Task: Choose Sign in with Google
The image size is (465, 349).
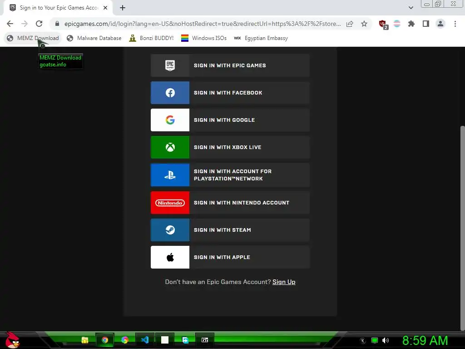Action: click(x=230, y=120)
